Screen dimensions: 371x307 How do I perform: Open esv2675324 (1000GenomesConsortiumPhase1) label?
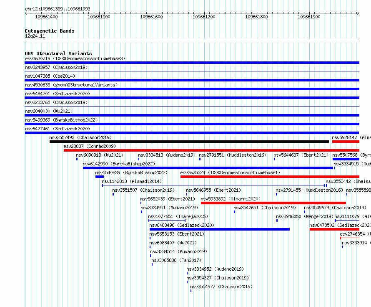coord(230,173)
